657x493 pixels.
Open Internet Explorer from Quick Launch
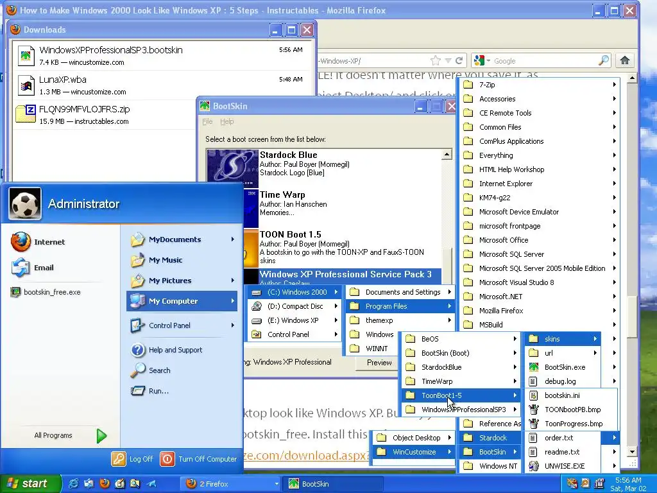pos(73,483)
